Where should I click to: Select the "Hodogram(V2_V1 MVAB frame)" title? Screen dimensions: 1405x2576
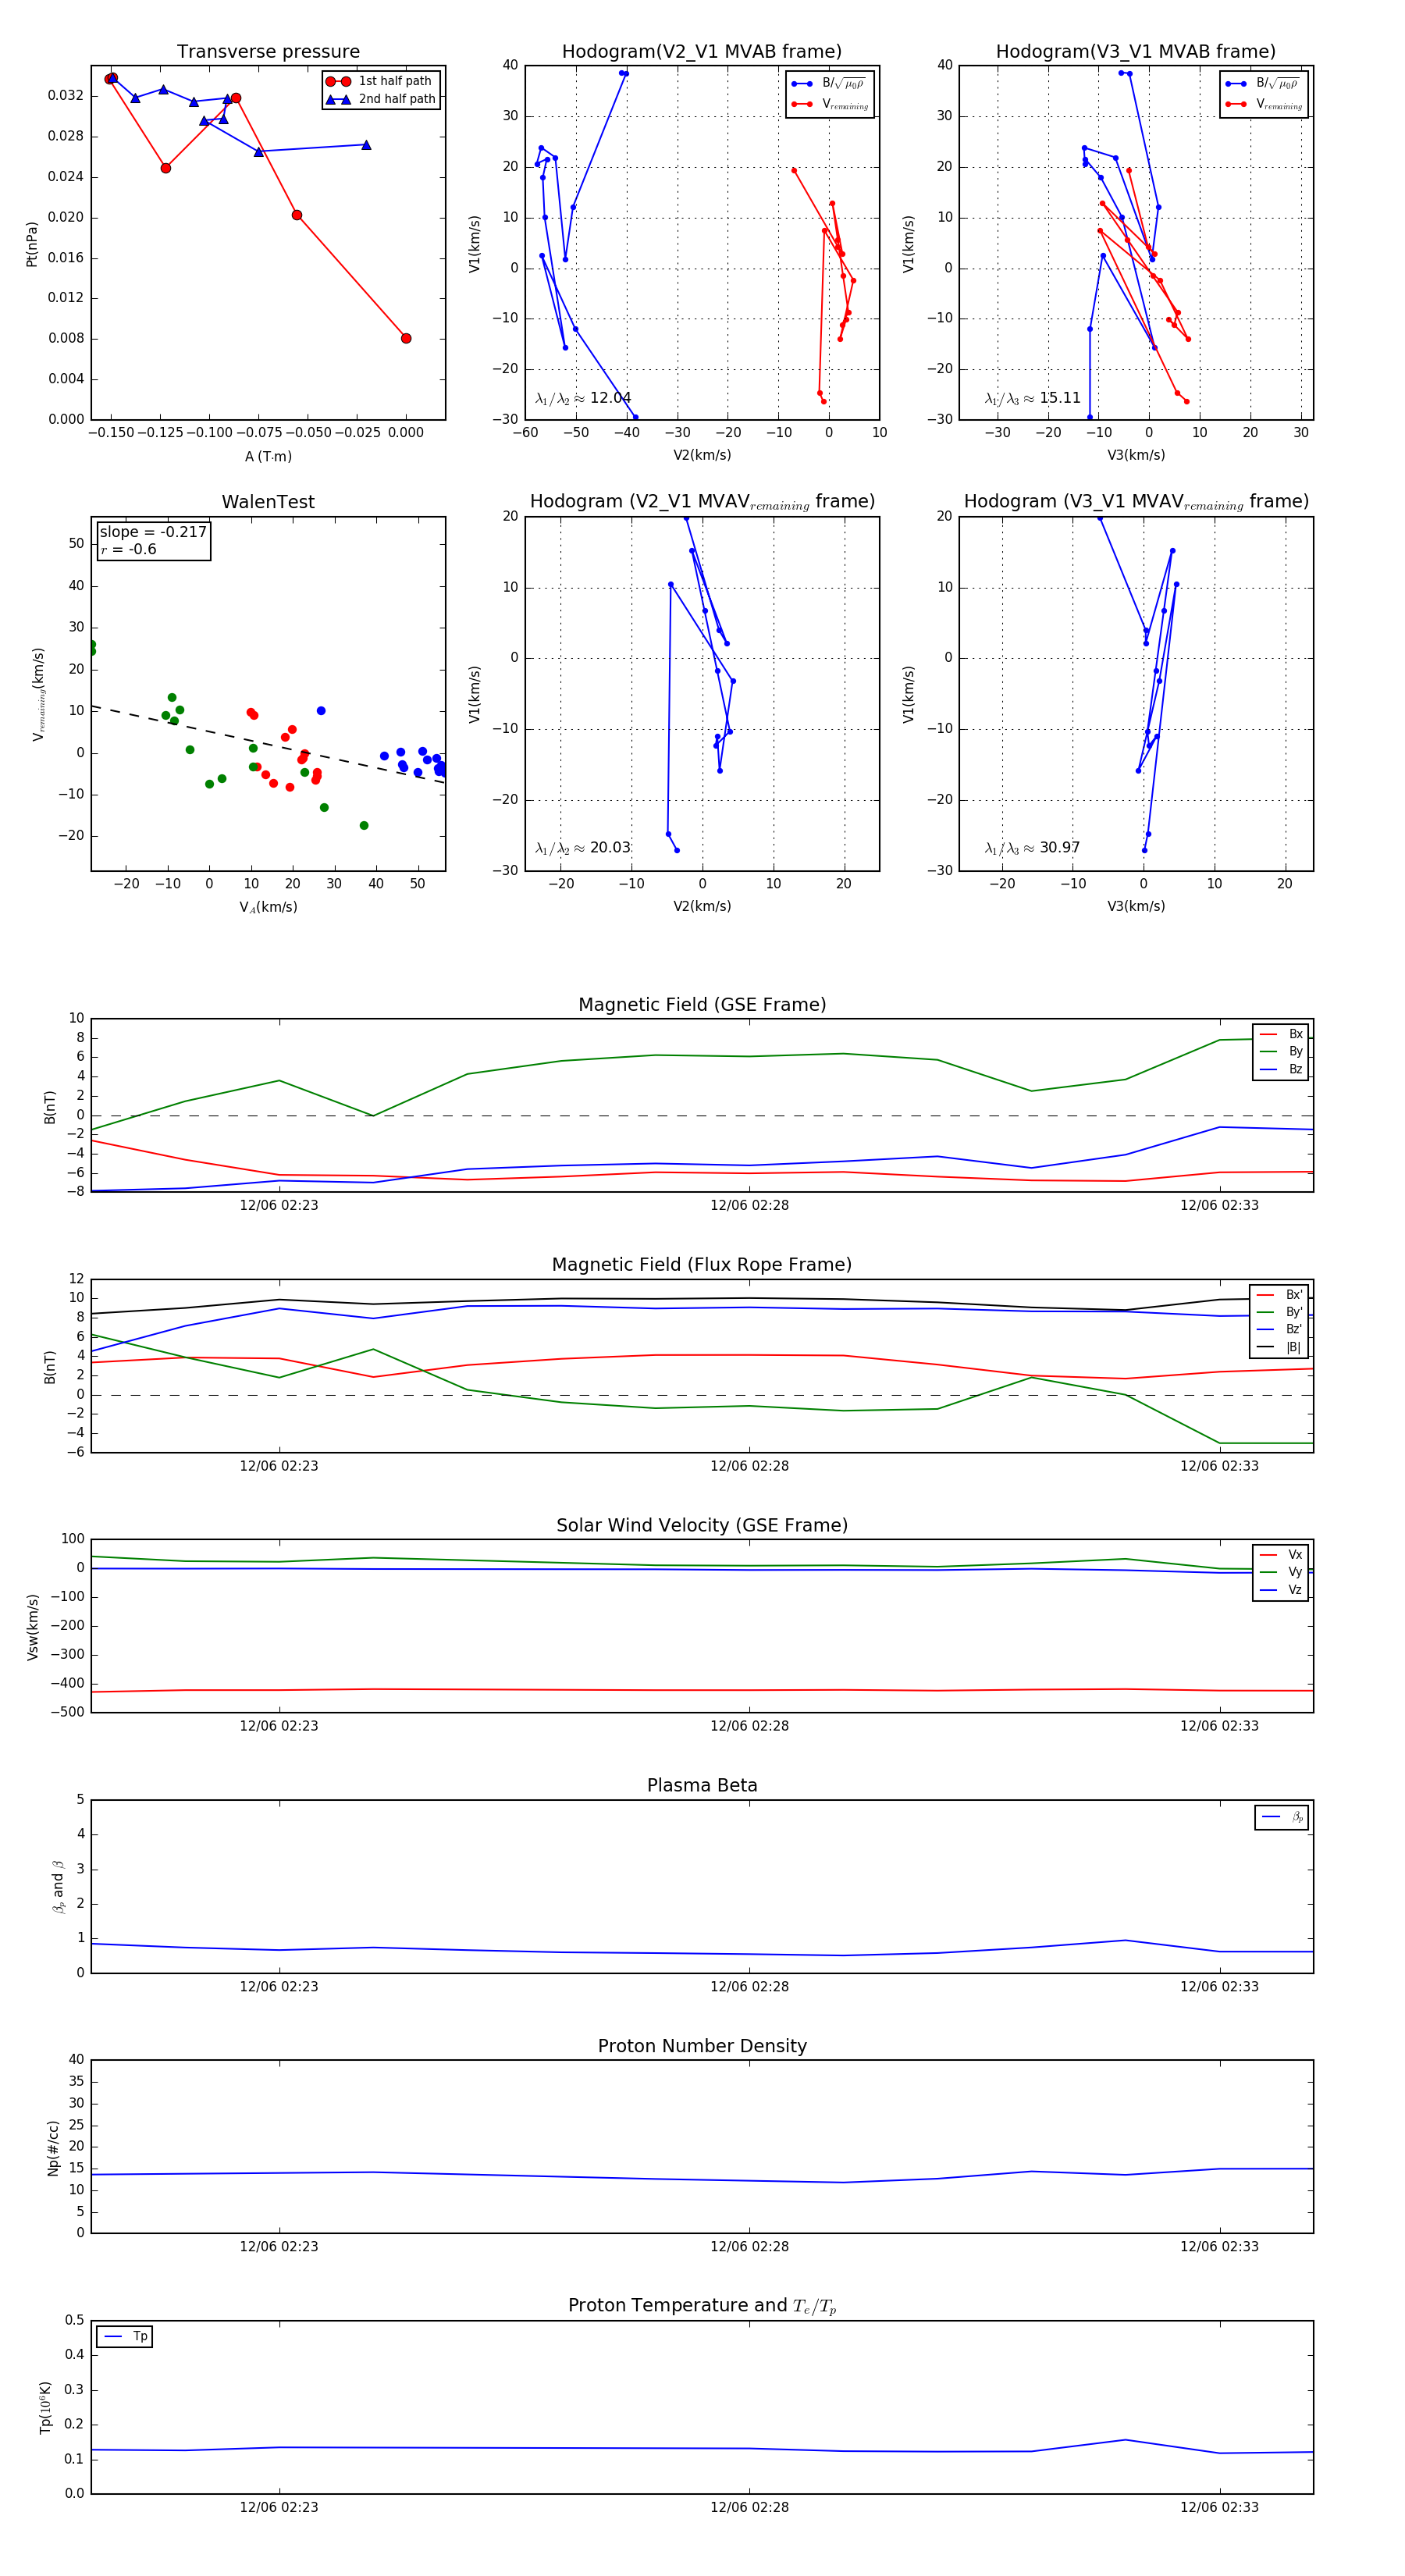[702, 51]
